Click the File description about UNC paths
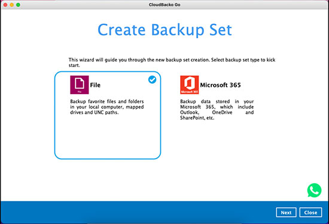This screenshot has height=224, width=329. click(107, 107)
